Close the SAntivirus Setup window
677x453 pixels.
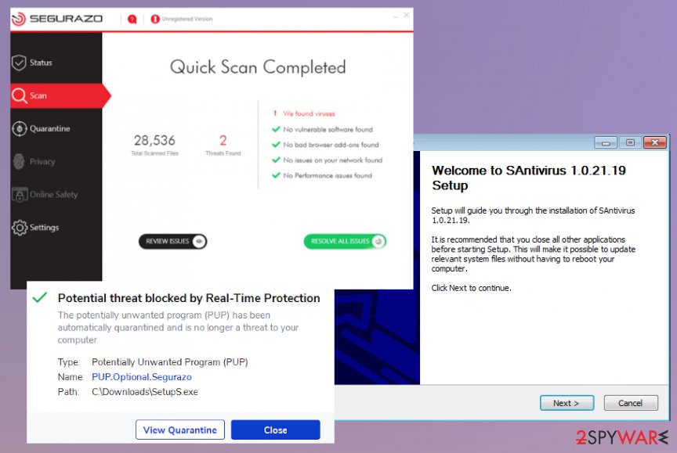coord(654,142)
